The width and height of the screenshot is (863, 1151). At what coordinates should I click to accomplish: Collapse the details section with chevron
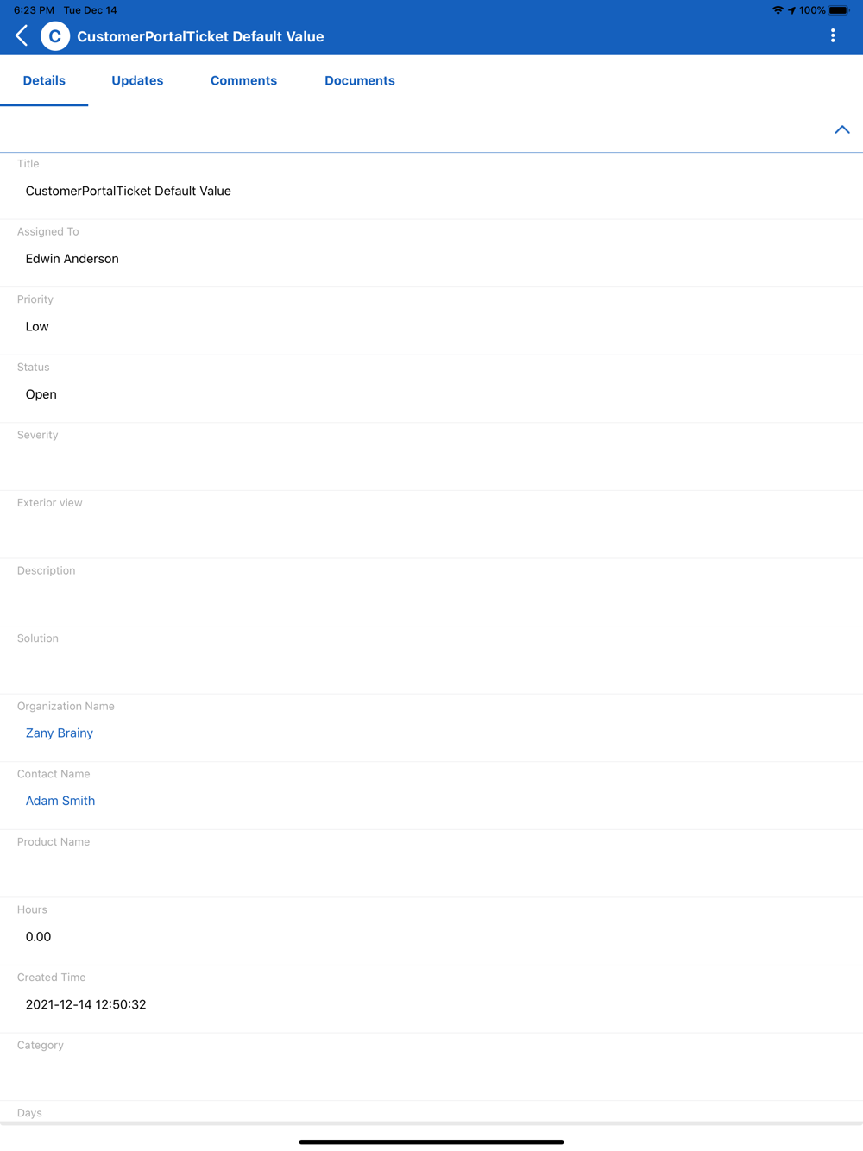click(x=842, y=129)
